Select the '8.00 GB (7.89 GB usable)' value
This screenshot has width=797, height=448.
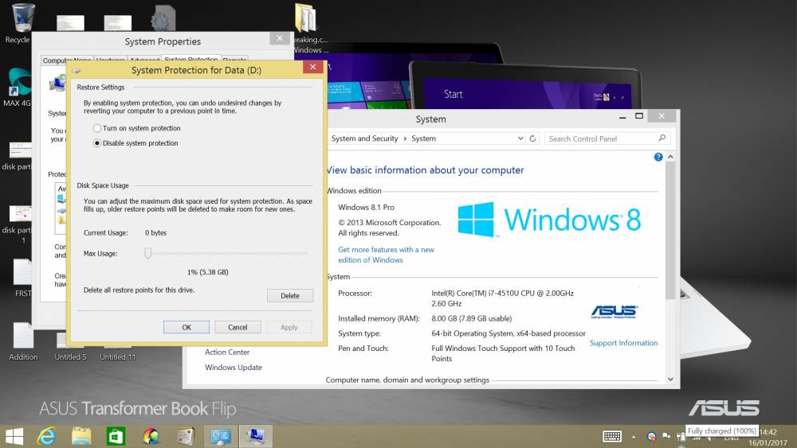click(472, 318)
